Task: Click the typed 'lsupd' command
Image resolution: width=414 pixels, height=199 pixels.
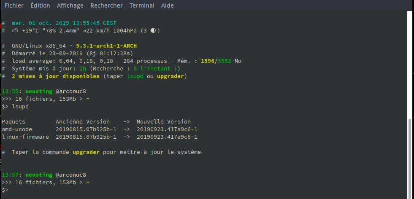Action: (20, 107)
